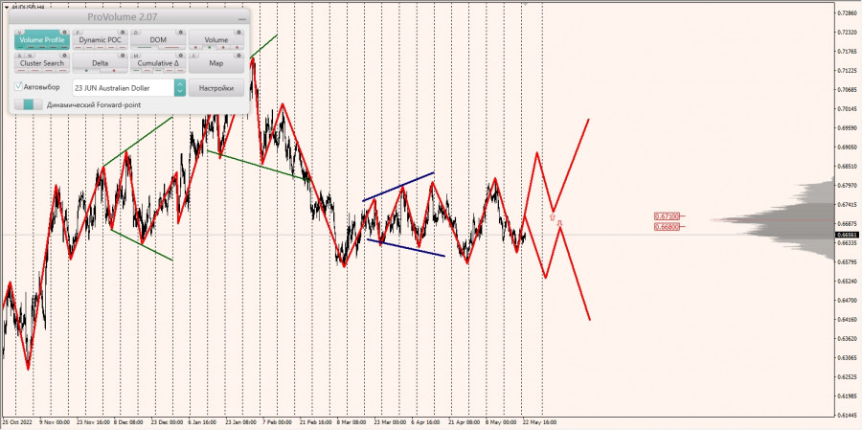Minimize the ProVolume 2.07 panel
The height and width of the screenshot is (430, 862).
(x=242, y=19)
